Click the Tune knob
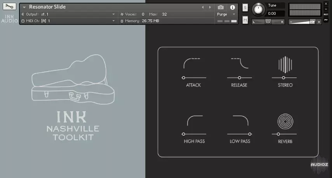332x178 pixels. pos(258,9)
